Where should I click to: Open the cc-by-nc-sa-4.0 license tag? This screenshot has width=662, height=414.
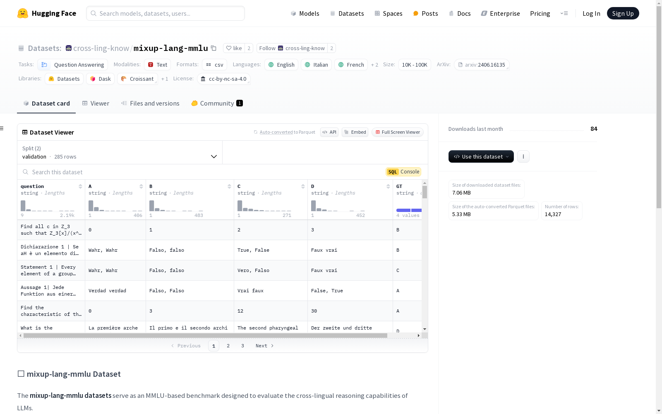(x=223, y=79)
